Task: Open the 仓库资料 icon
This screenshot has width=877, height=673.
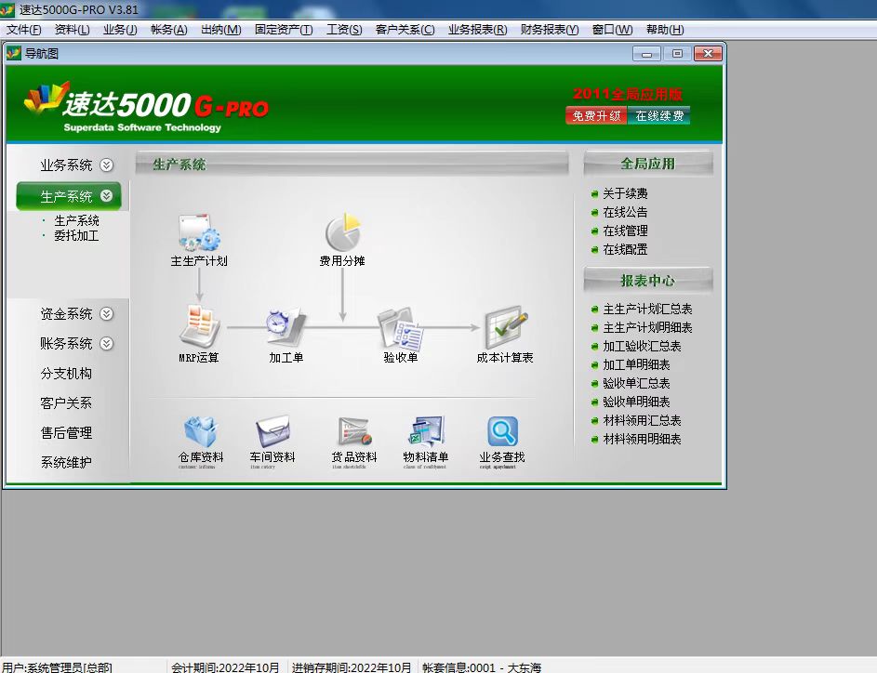Action: click(x=200, y=431)
